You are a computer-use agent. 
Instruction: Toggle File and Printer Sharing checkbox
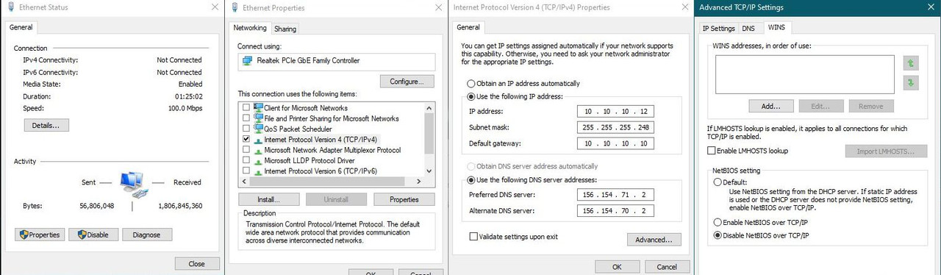(x=246, y=118)
